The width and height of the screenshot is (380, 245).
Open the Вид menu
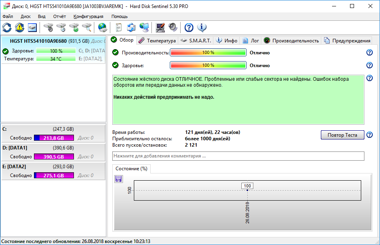[42, 16]
